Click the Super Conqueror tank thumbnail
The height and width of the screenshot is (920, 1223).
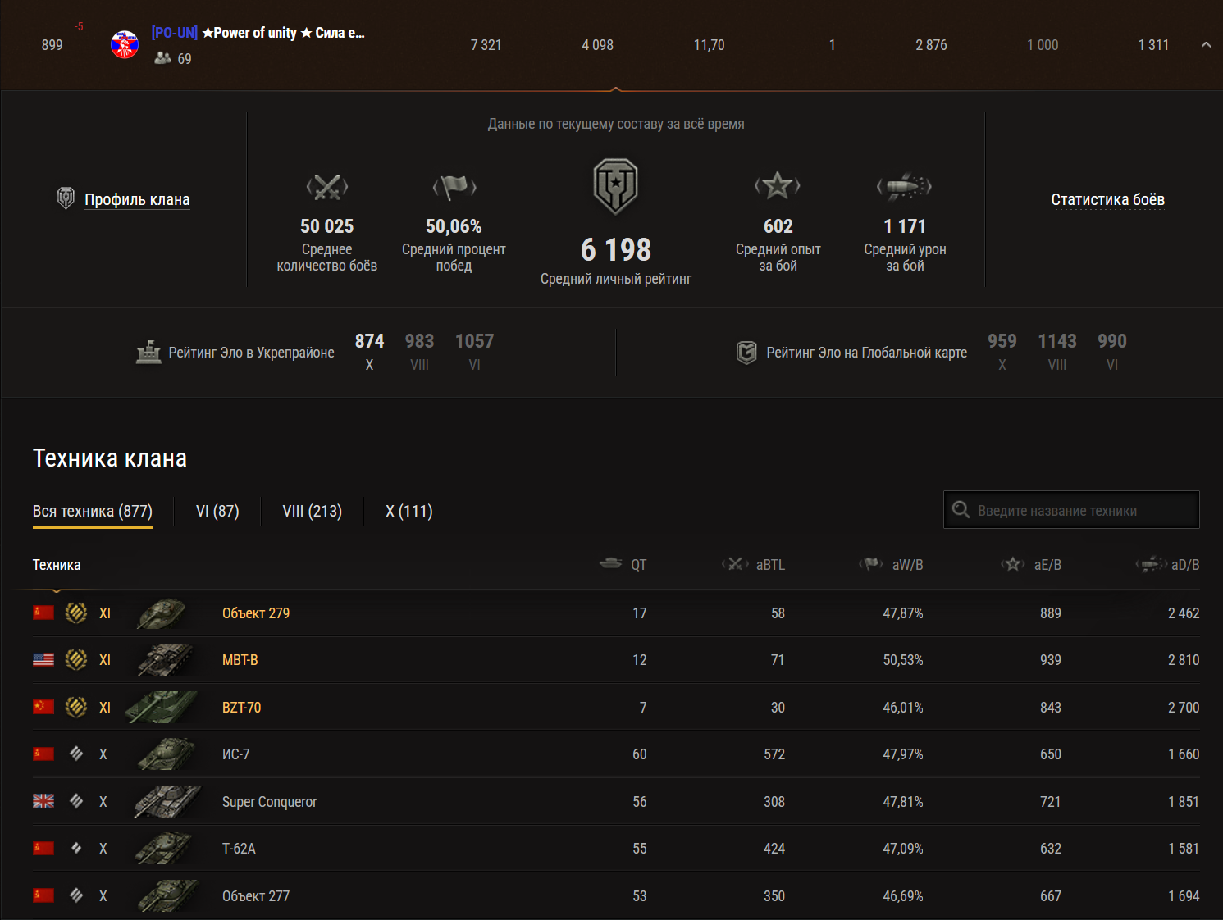167,802
